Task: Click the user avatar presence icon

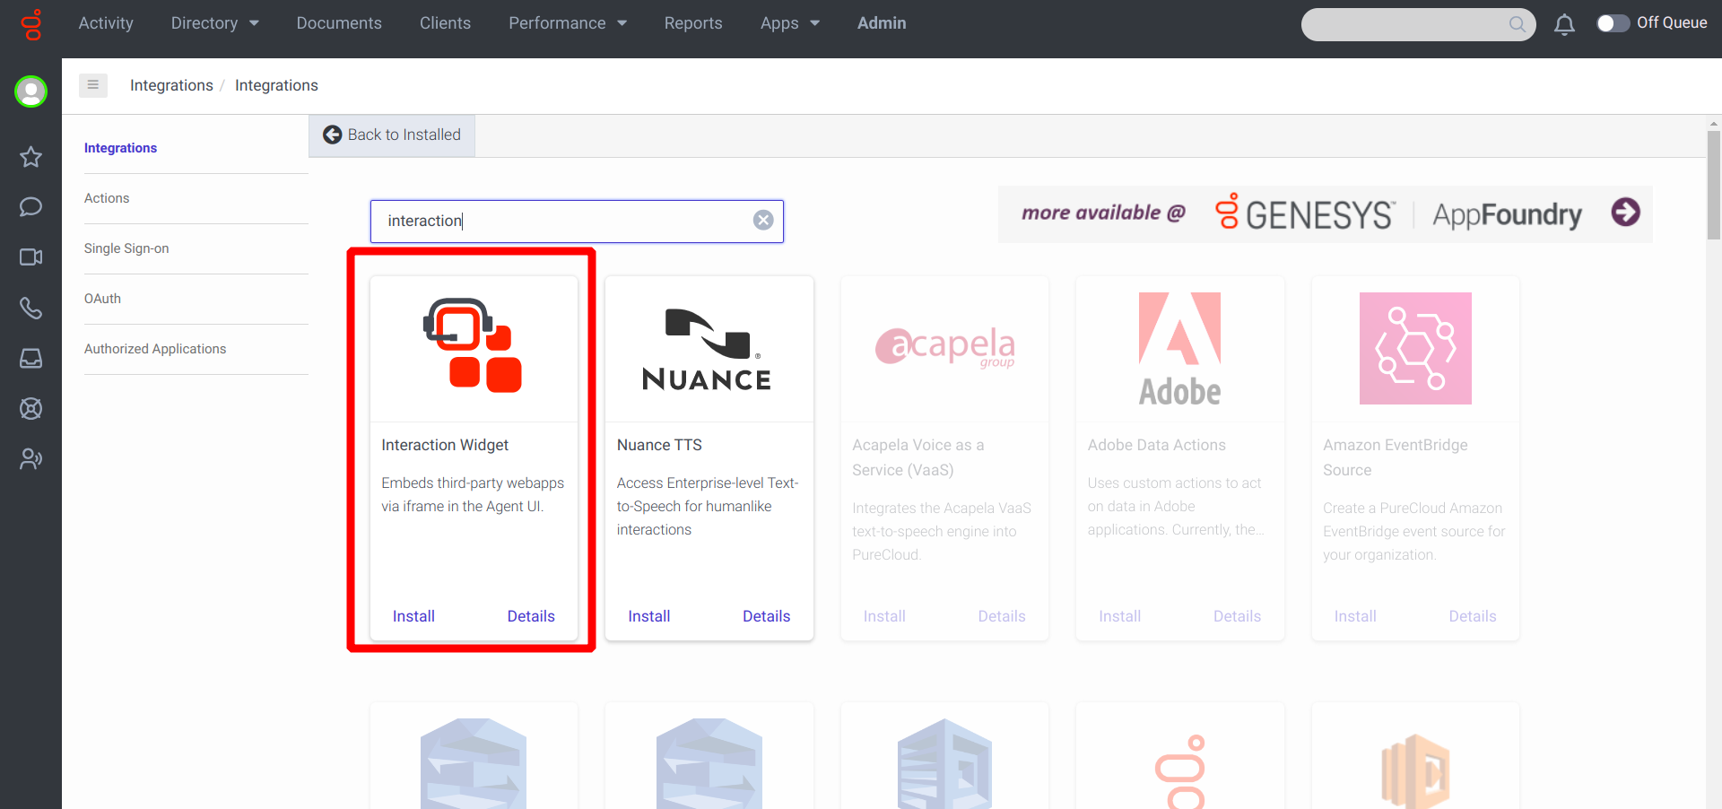Action: [30, 91]
